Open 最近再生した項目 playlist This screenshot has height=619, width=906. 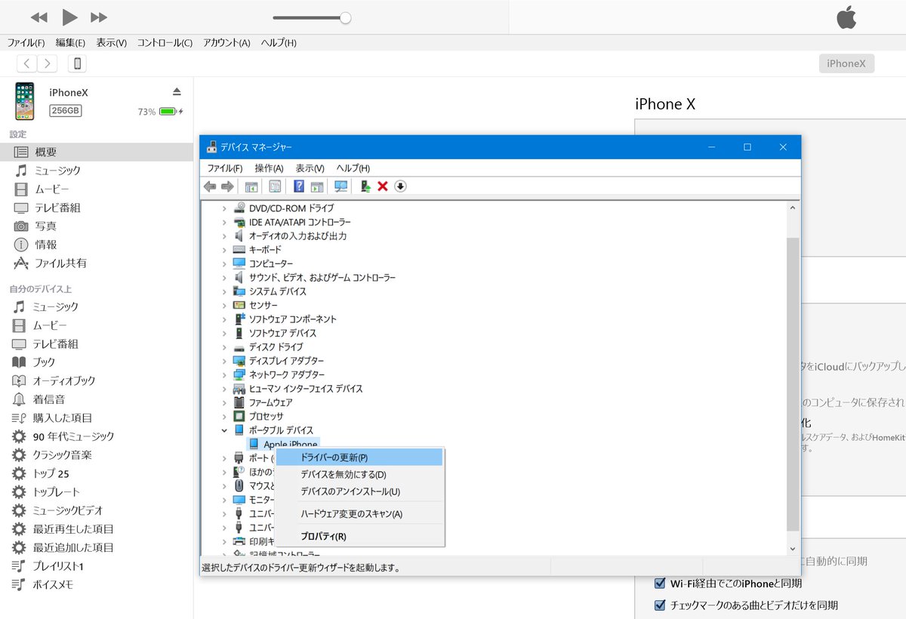coord(97,529)
